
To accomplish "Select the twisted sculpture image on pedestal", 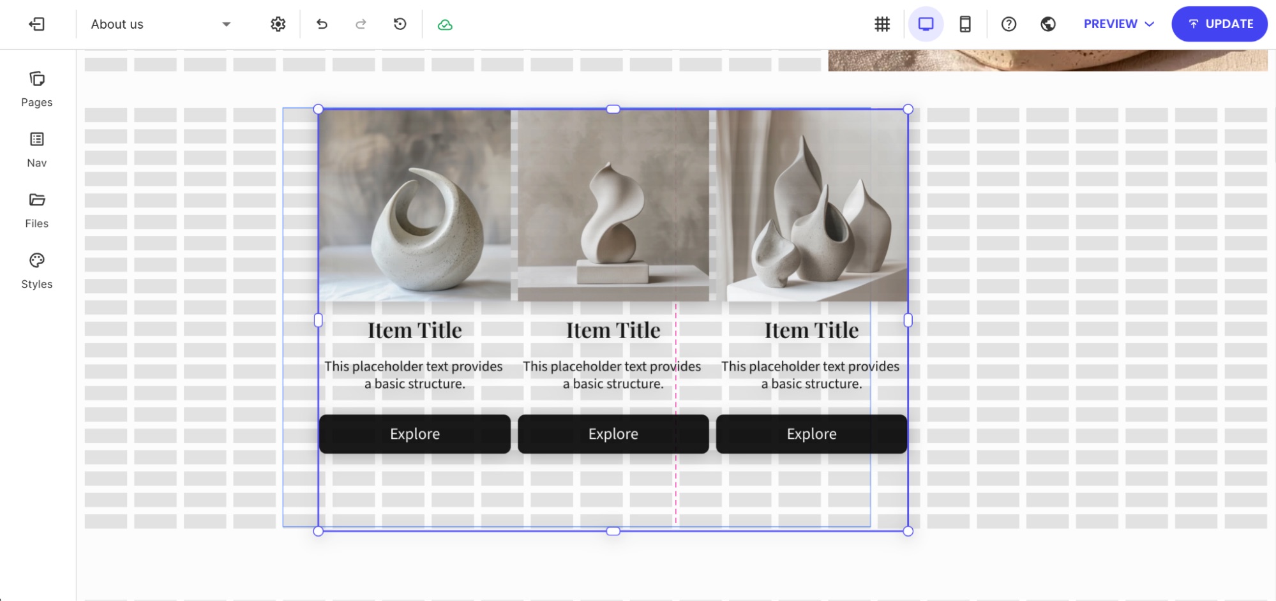I will (x=613, y=205).
